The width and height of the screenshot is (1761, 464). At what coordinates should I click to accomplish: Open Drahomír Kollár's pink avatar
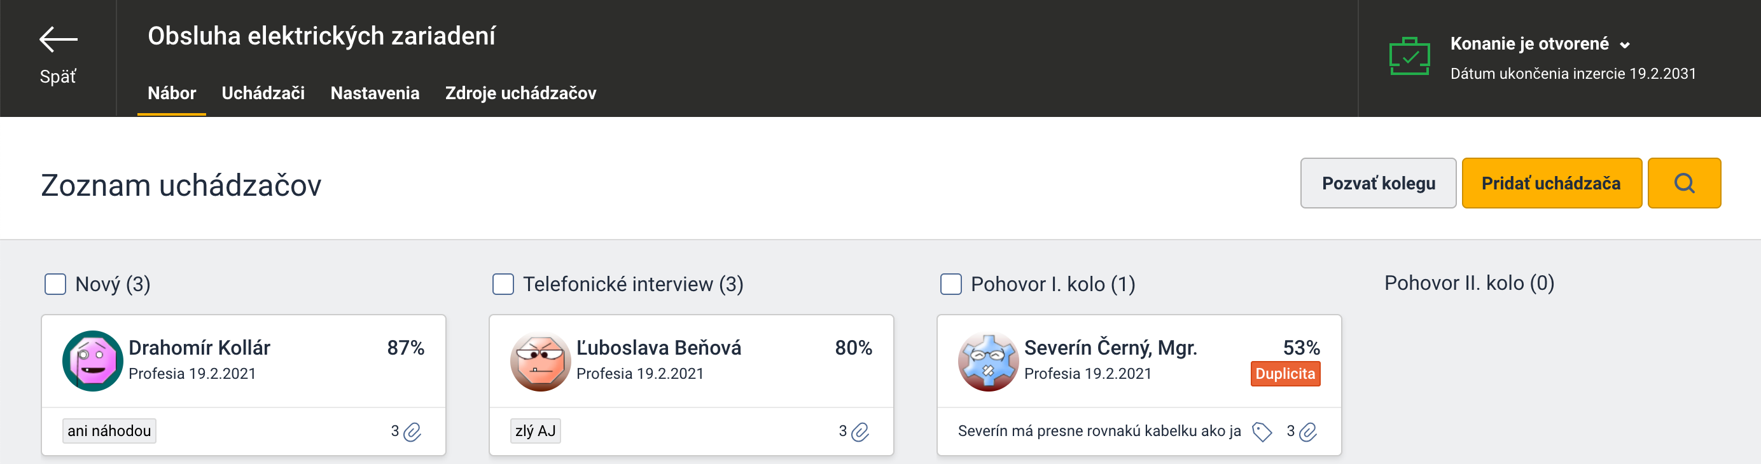coord(92,361)
